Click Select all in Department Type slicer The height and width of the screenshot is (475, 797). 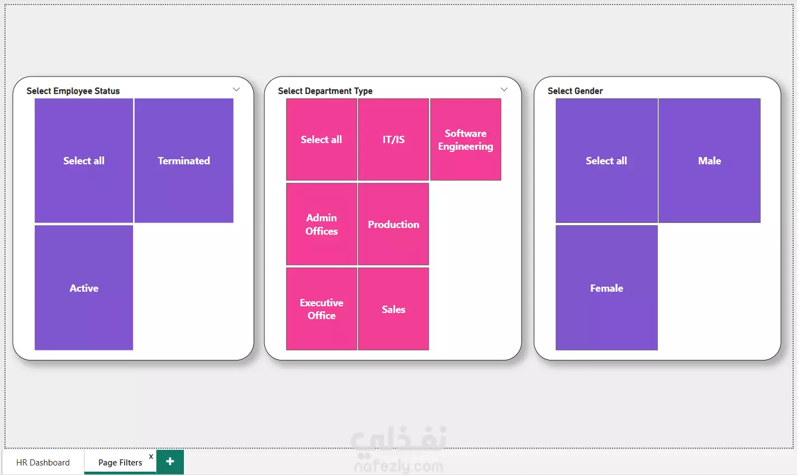pos(321,140)
